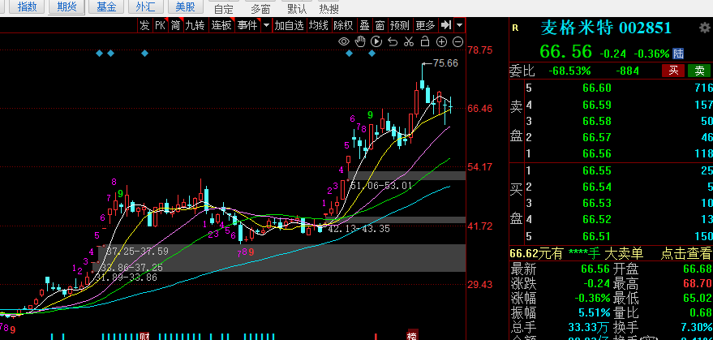Click the 31.89-33.86 gap label
This screenshot has width=713, height=340.
[126, 278]
